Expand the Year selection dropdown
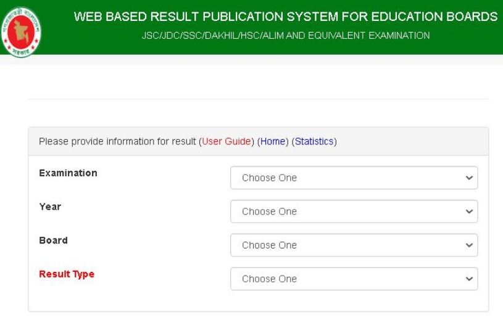This screenshot has height=320, width=503. point(354,211)
